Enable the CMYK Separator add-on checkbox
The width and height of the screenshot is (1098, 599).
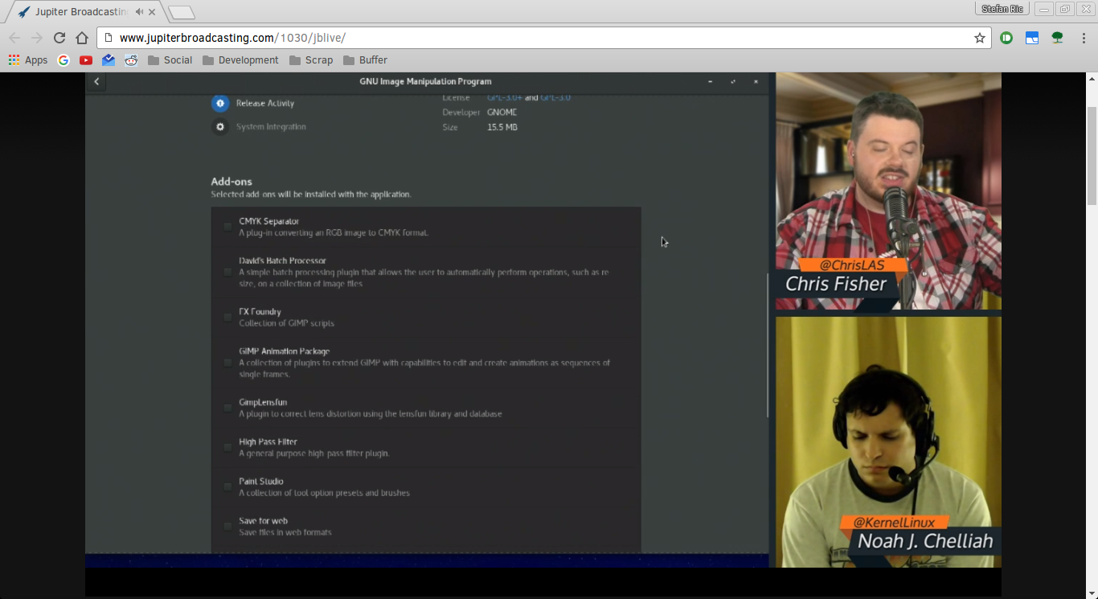tap(227, 227)
